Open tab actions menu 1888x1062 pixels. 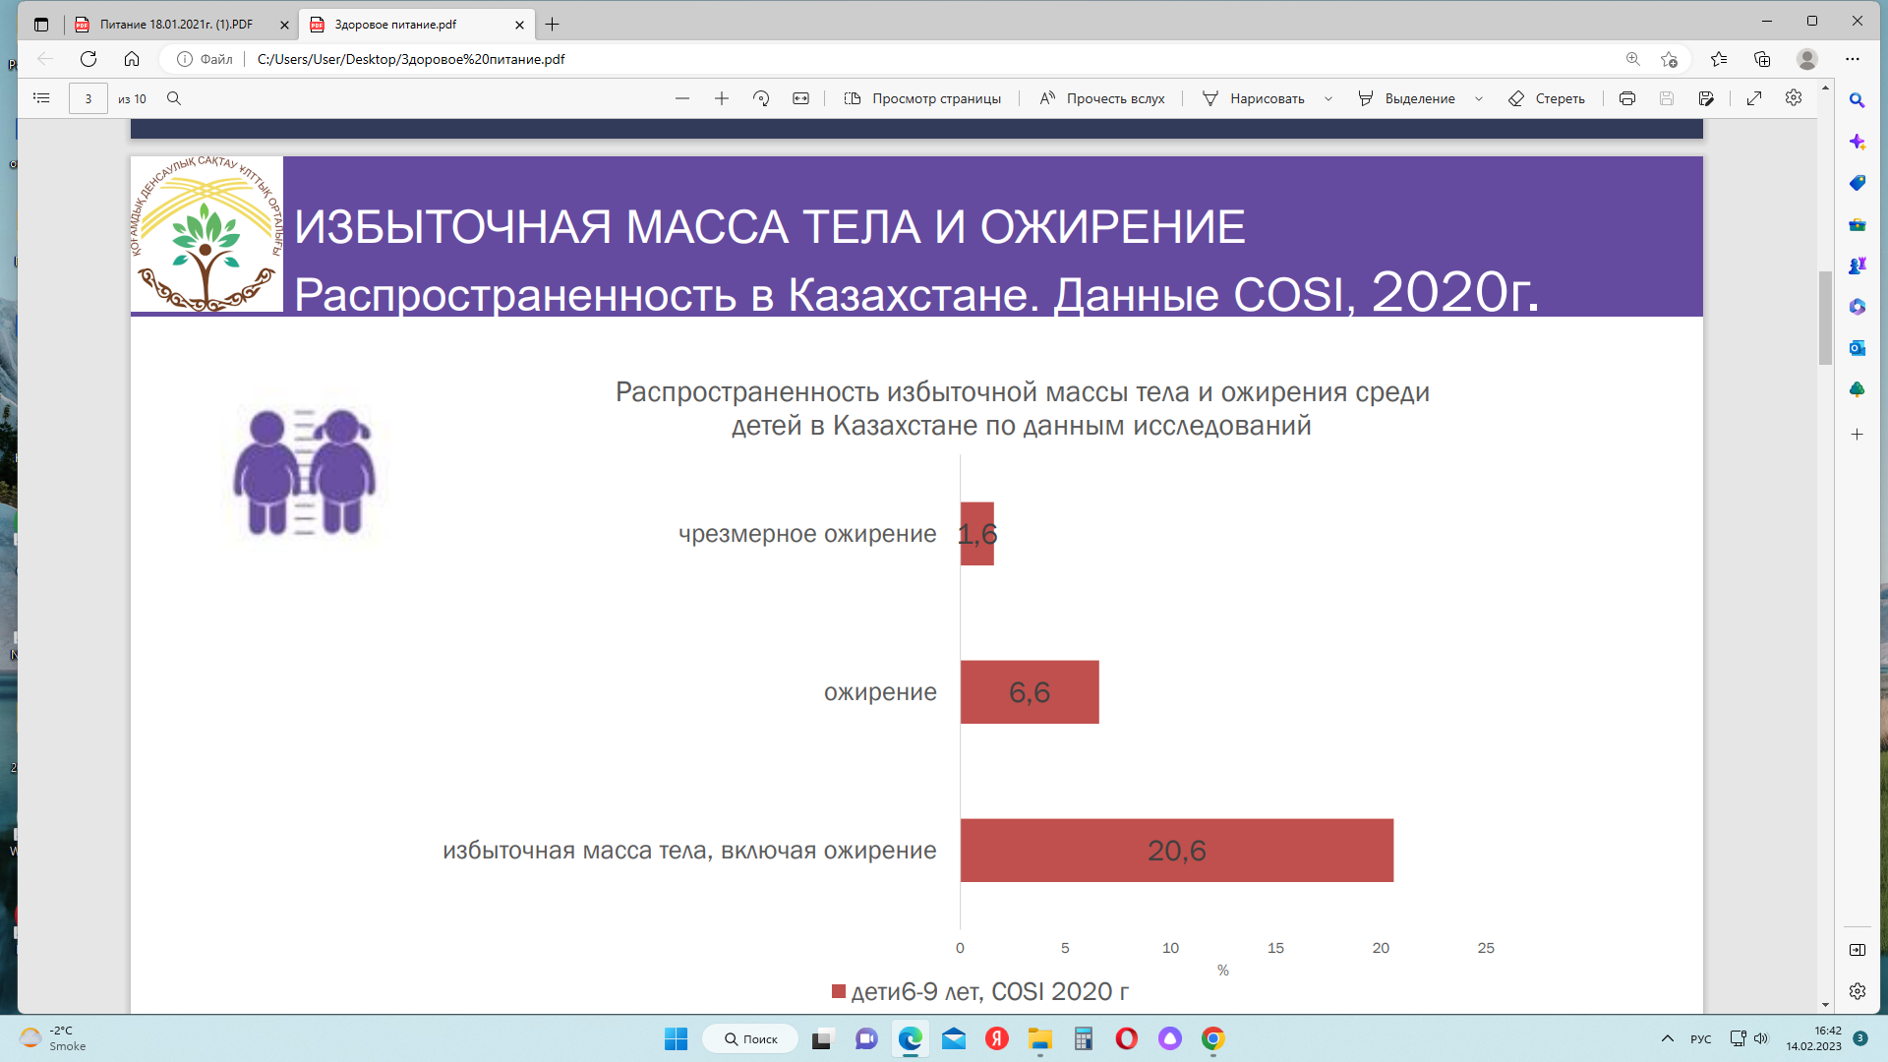(x=41, y=25)
